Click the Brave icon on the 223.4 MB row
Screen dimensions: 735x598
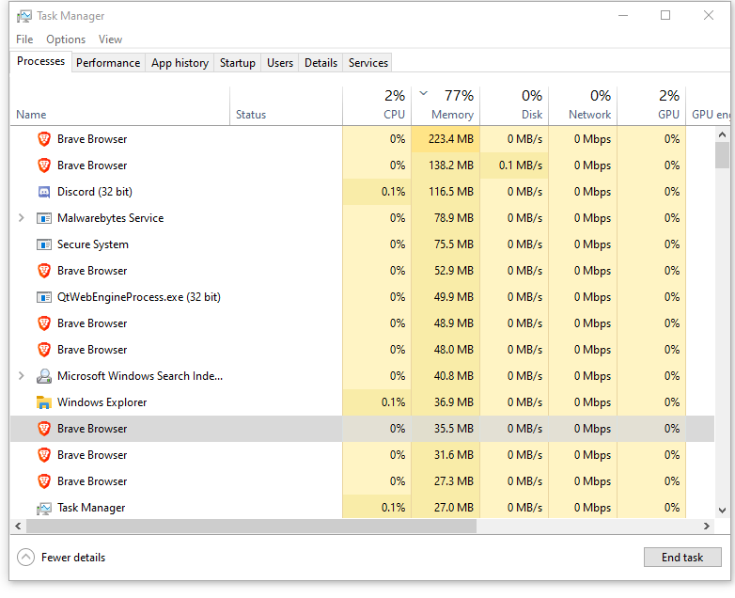(44, 139)
